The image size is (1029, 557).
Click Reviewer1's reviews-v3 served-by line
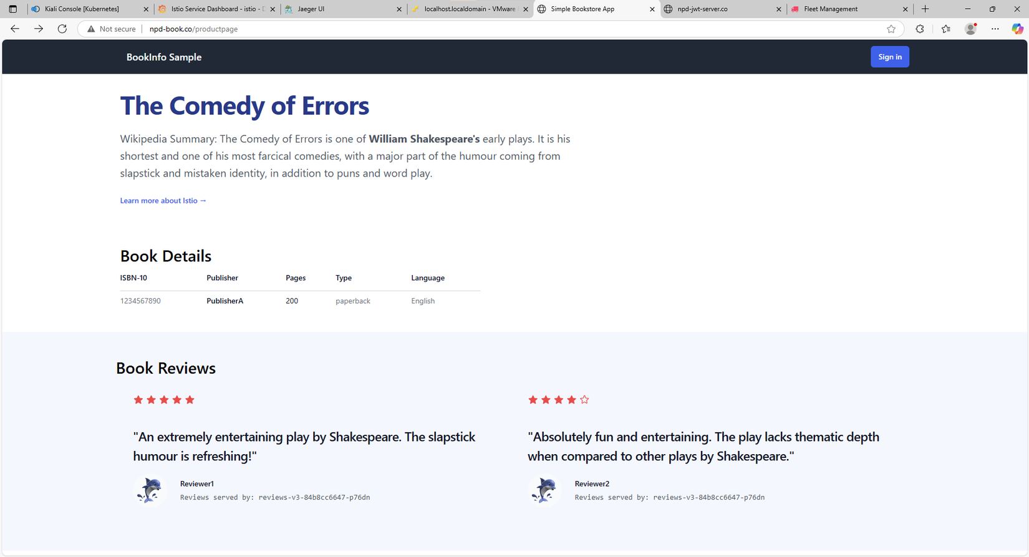[275, 498]
